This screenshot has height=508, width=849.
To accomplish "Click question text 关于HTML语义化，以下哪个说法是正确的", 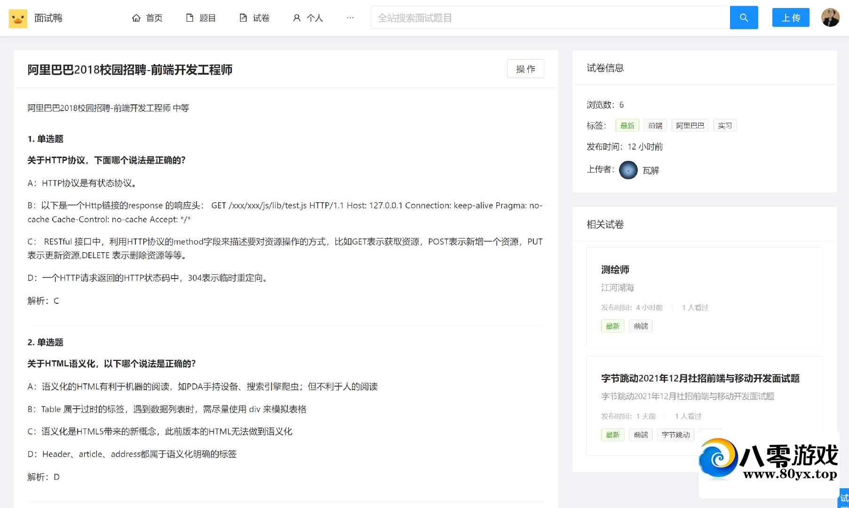I will tap(111, 364).
